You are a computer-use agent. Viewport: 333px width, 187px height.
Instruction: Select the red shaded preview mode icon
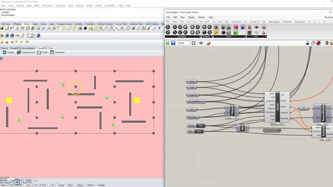[x=318, y=43]
